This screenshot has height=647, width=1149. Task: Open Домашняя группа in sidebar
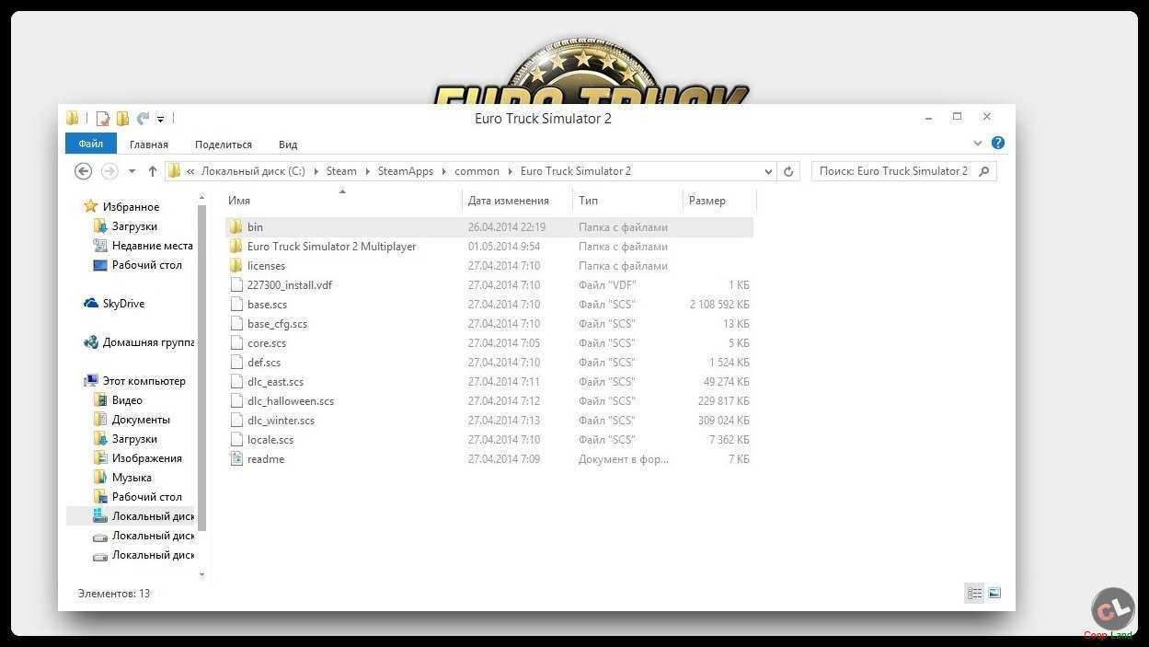[139, 342]
